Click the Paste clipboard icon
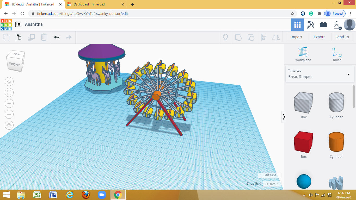Image resolution: width=356 pixels, height=200 pixels. pyautogui.click(x=19, y=37)
